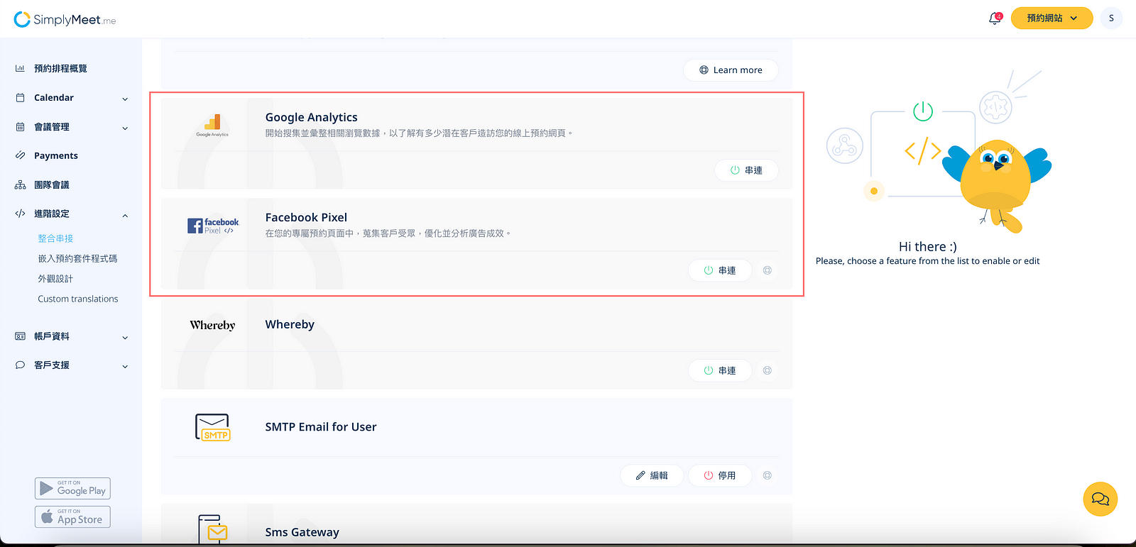Click the 帳戶資料 sidebar icon

point(20,336)
